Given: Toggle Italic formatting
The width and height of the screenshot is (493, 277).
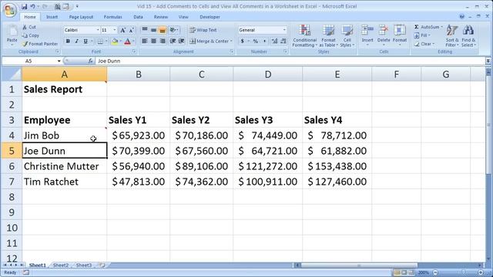Looking at the screenshot, I should click(x=76, y=41).
